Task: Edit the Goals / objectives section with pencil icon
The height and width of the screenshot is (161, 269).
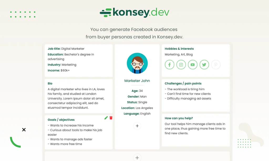Action: [x=106, y=118]
